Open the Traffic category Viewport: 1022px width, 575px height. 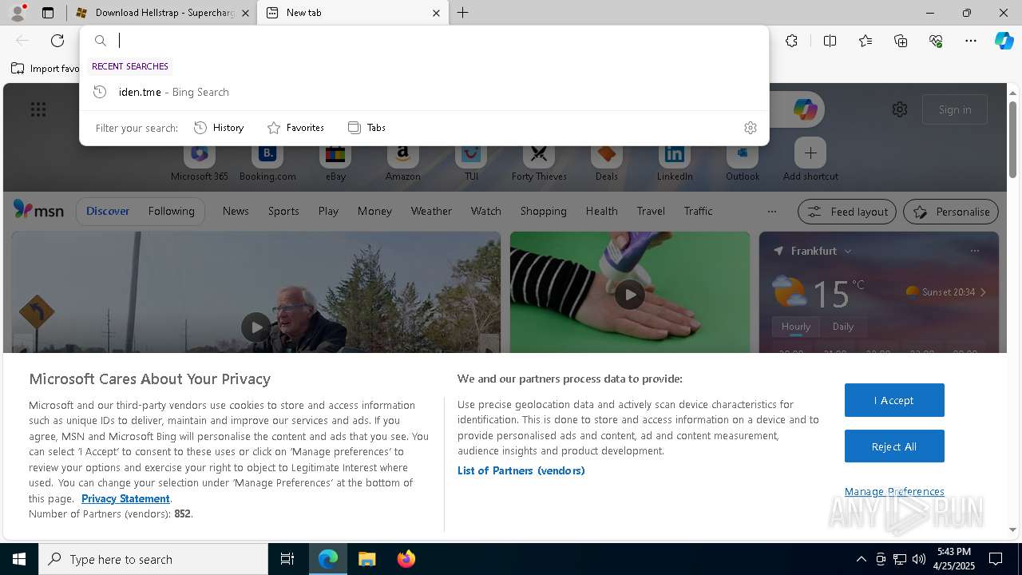698,211
